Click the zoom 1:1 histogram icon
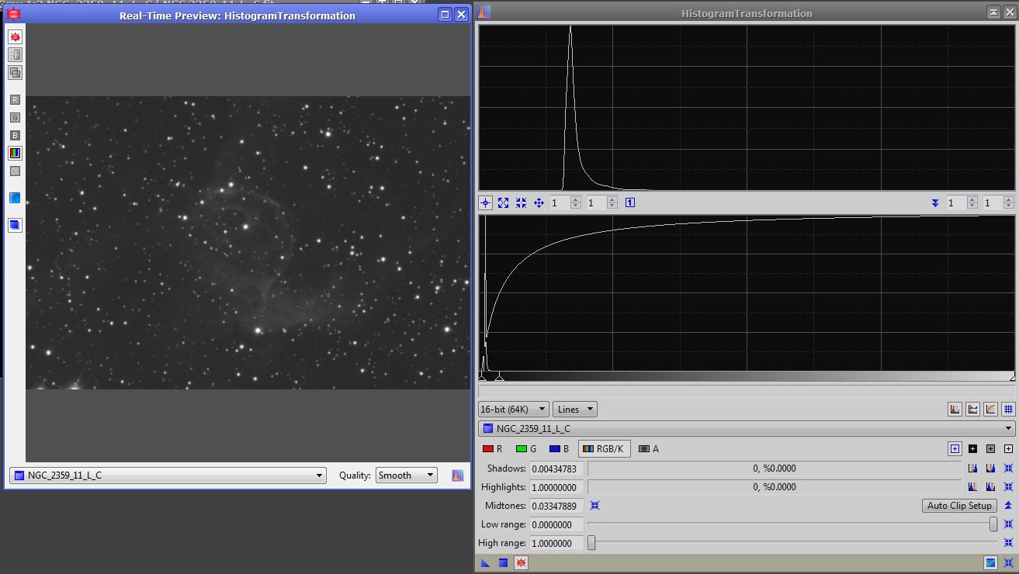 click(630, 202)
